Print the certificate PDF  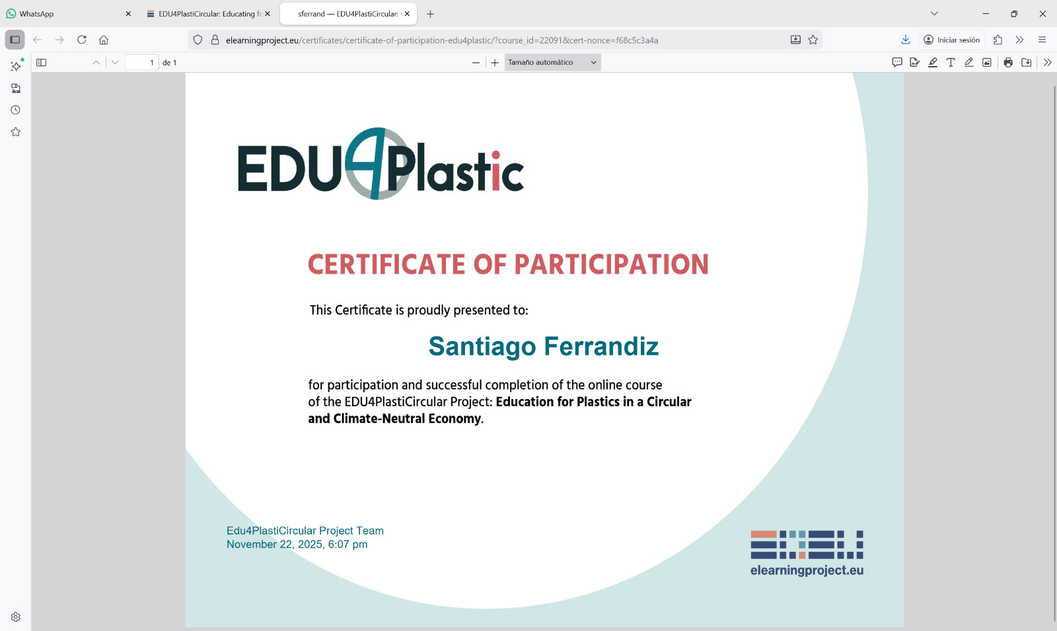(1008, 63)
